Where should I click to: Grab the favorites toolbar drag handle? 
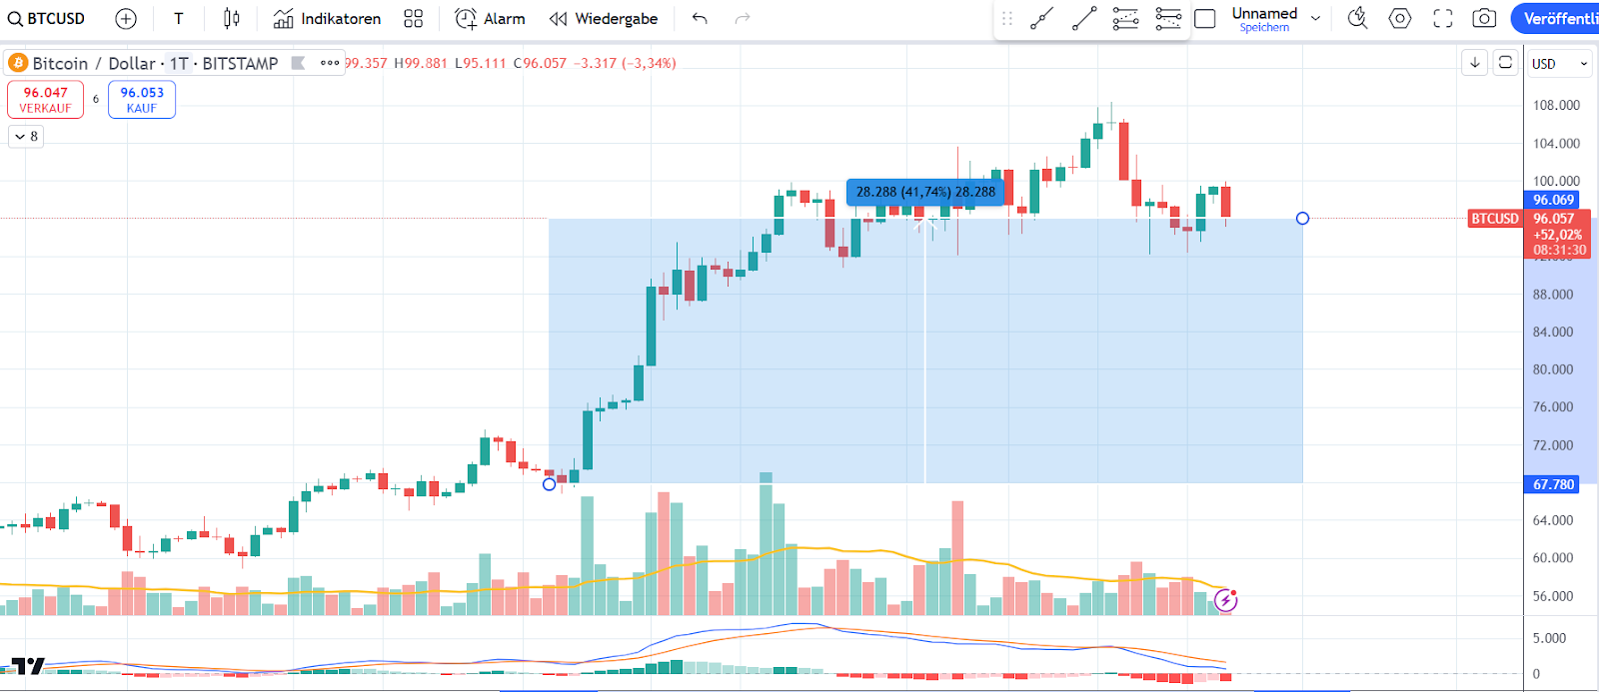pyautogui.click(x=1007, y=18)
